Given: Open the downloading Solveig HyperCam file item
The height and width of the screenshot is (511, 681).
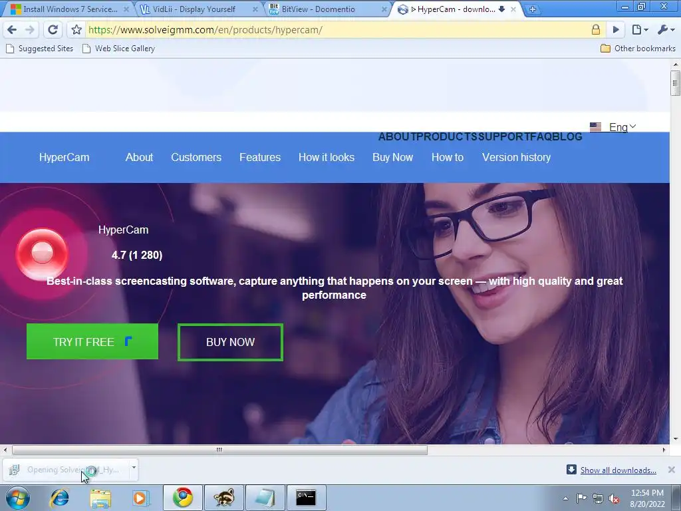Looking at the screenshot, I should (66, 470).
